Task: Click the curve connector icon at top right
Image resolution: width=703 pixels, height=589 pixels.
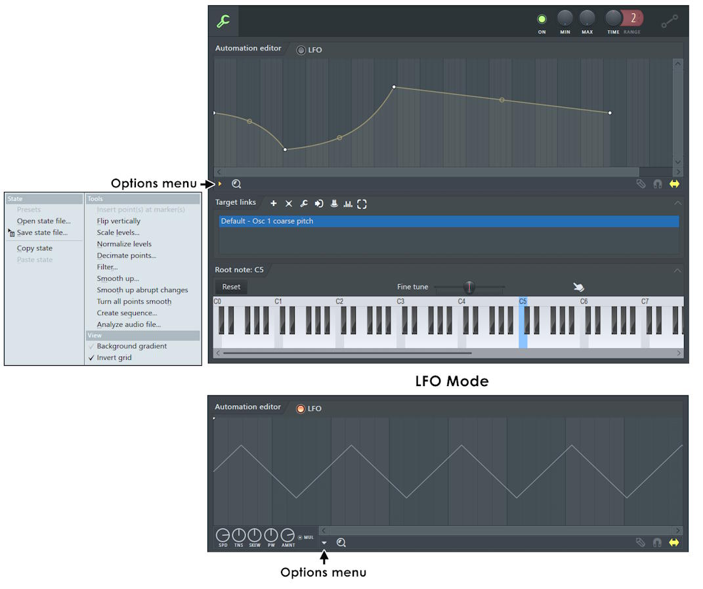Action: [670, 21]
